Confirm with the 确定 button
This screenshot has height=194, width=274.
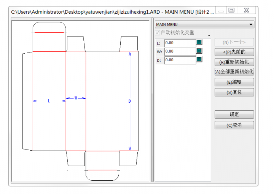(x=234, y=114)
